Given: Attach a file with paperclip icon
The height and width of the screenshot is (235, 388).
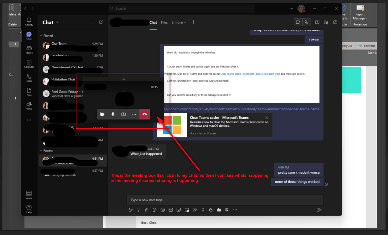Looking at the screenshot, I should coord(146,210).
